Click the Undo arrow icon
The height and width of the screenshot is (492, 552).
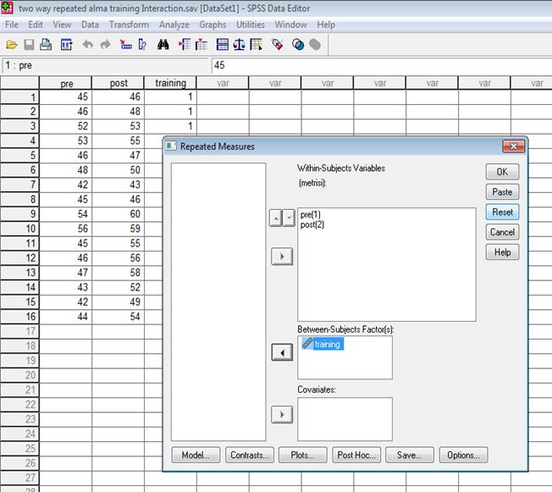tap(88, 45)
